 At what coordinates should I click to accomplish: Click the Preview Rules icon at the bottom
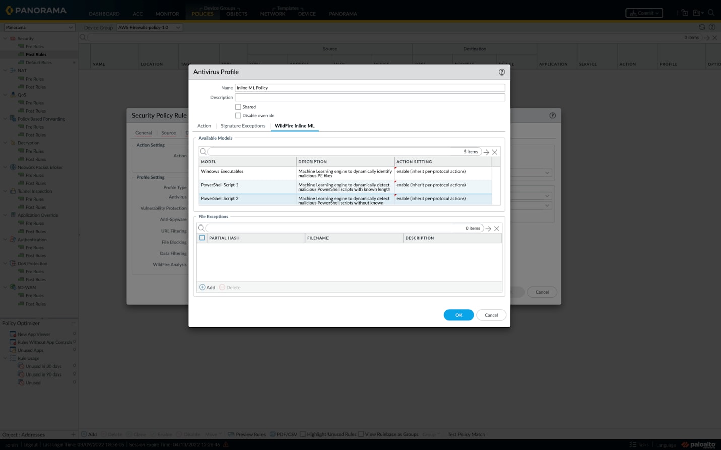click(231, 434)
